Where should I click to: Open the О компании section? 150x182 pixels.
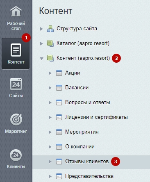pos(80,147)
